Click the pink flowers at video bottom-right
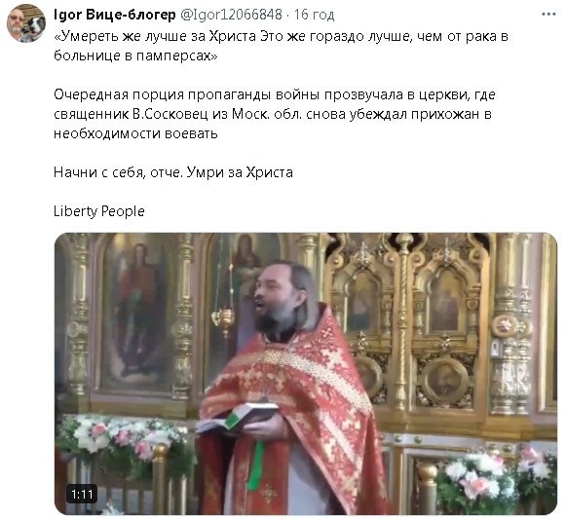Viewport: 566px width, 519px height. tap(498, 476)
